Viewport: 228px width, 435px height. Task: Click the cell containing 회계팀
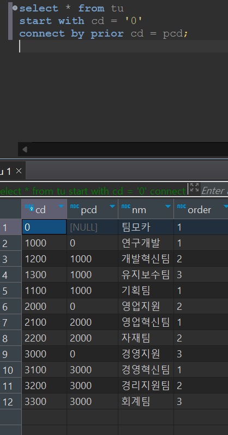(146, 401)
